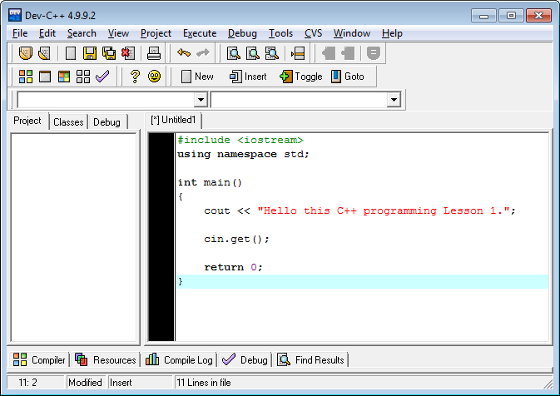This screenshot has height=396, width=560.
Task: Select the [*] Untitled1 editor tab
Action: (173, 120)
